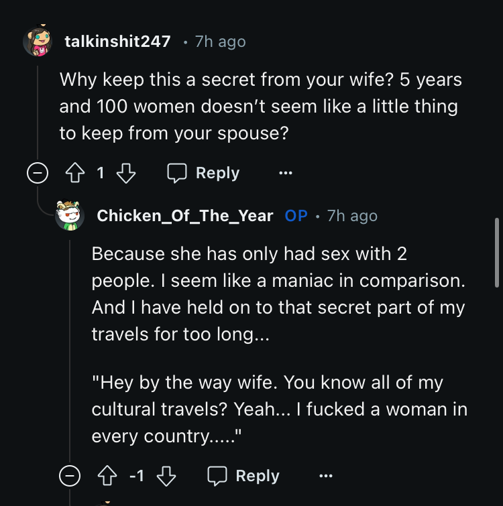Reply to Chicken_Of_The_Year's comment
503x506 pixels.
click(244, 477)
